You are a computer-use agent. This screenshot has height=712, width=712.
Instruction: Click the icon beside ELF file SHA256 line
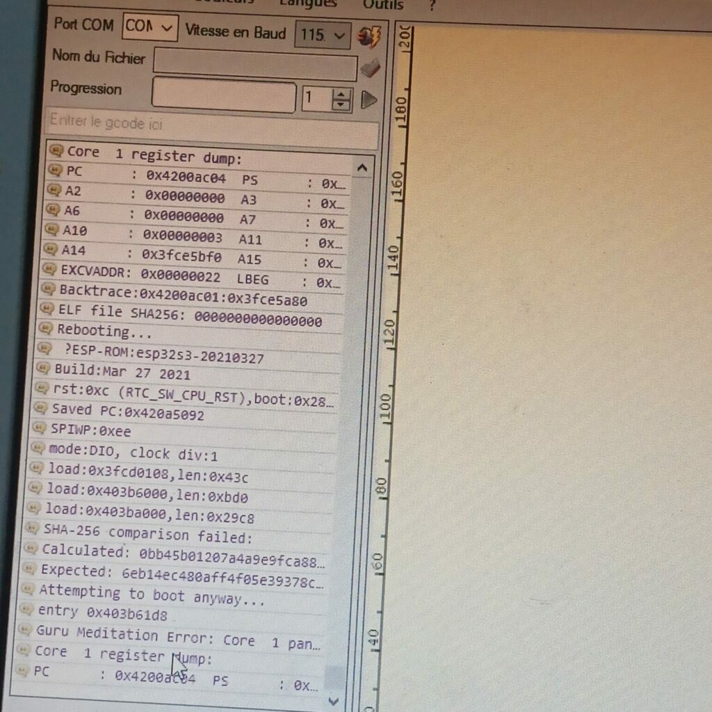(47, 308)
